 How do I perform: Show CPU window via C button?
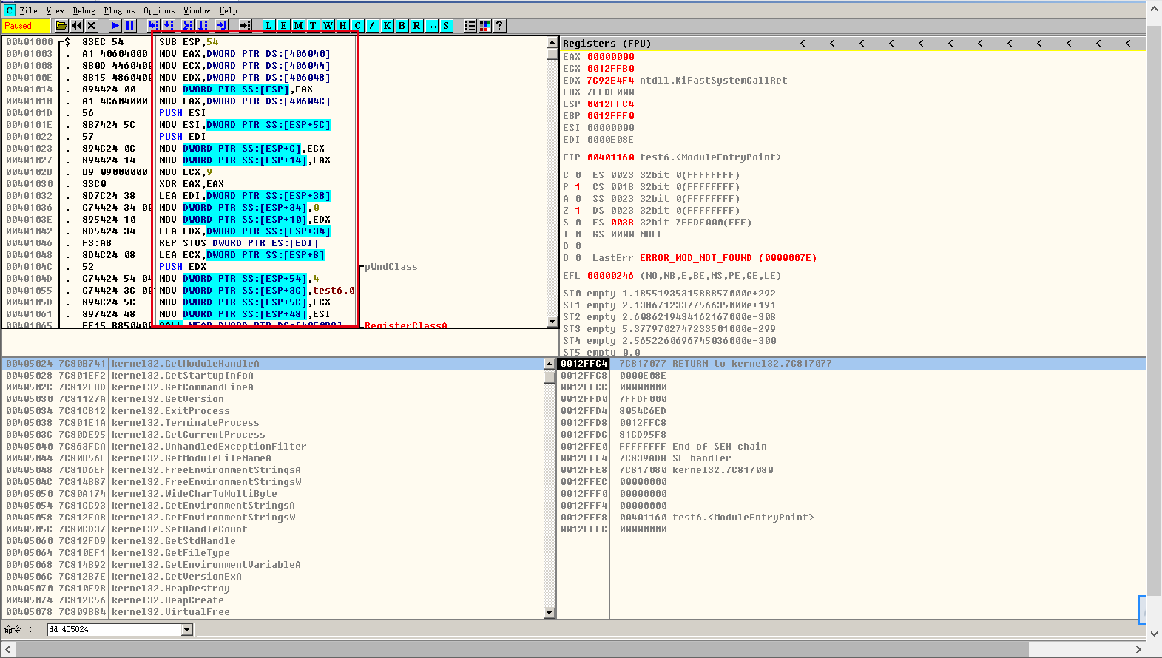357,25
